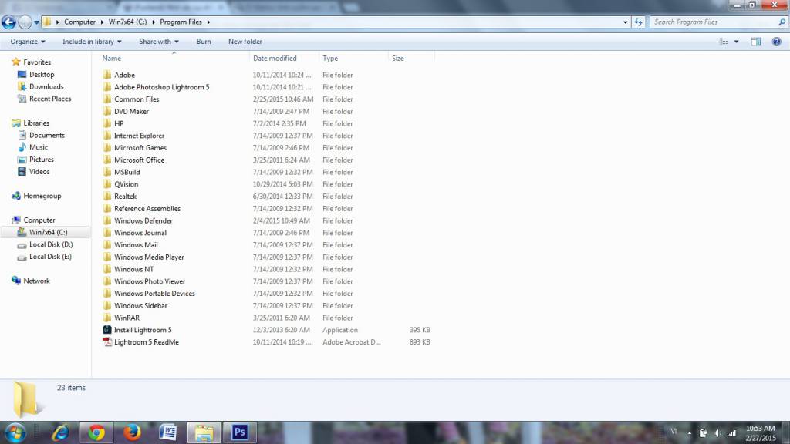Go back with the Back arrow button

coord(8,22)
